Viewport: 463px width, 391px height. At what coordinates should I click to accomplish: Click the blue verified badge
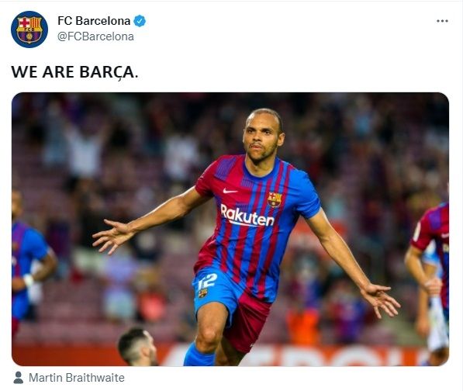[140, 21]
